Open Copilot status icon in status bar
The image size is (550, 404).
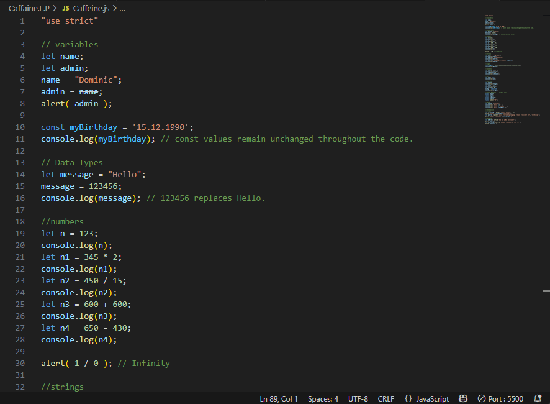tap(463, 398)
